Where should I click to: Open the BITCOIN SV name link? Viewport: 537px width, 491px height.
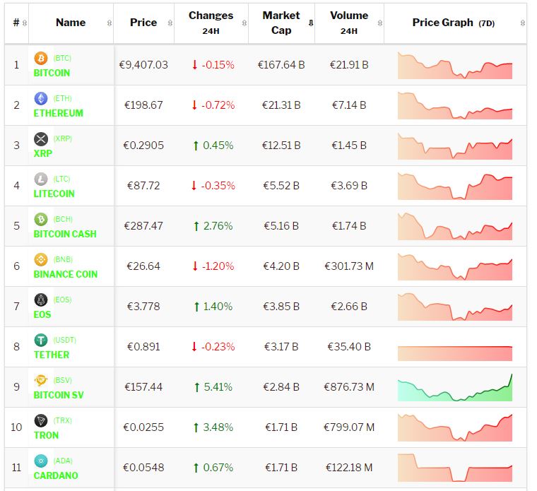[x=59, y=395]
